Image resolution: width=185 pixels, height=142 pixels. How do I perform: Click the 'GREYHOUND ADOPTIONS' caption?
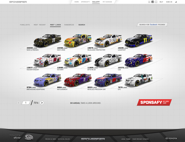(36, 89)
